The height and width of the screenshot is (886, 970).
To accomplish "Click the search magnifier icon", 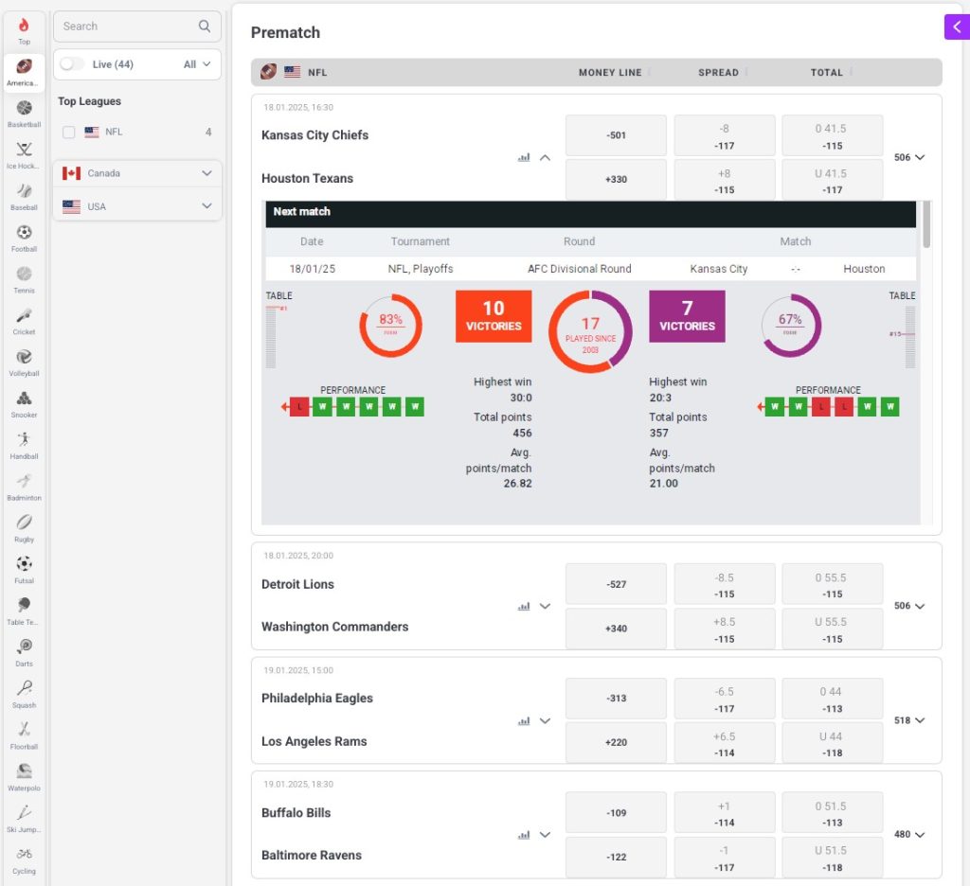I will pyautogui.click(x=205, y=26).
